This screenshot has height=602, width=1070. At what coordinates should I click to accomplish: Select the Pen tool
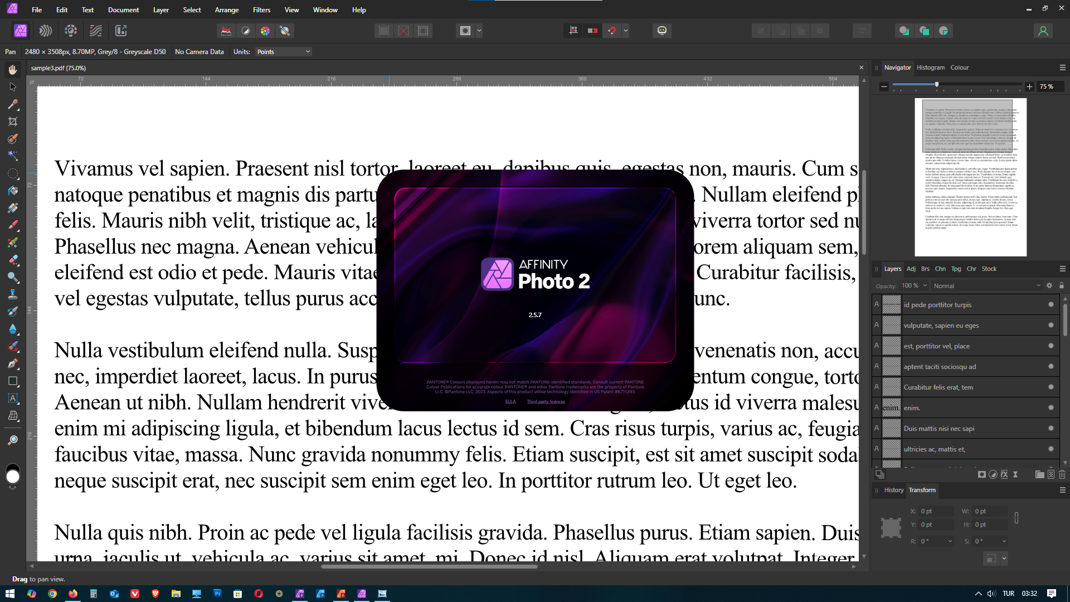pos(13,363)
